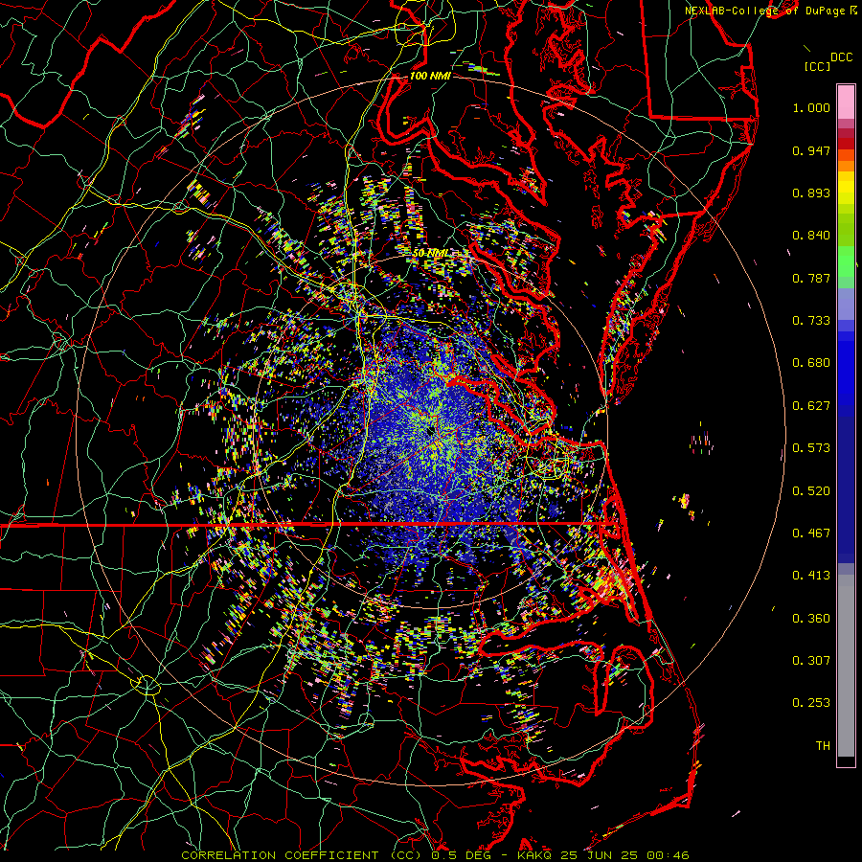Click the 0.253 legend value
Screen dimensions: 862x862
point(811,703)
